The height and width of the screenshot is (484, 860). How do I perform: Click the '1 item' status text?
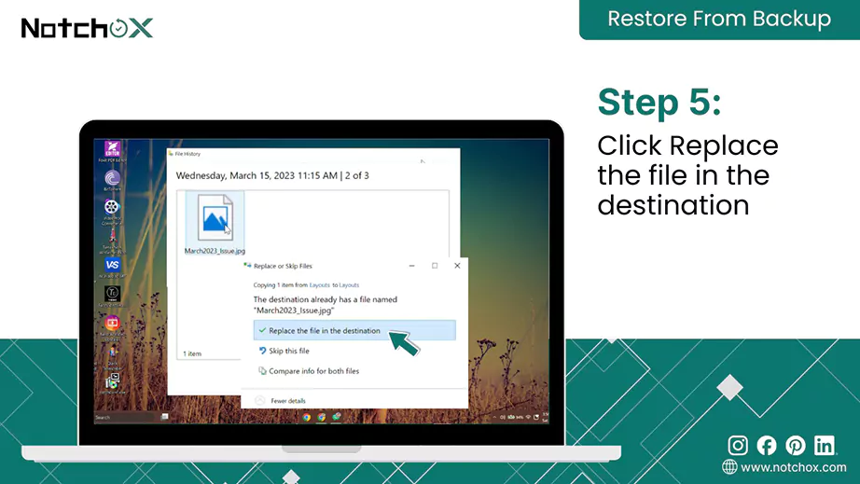(192, 354)
